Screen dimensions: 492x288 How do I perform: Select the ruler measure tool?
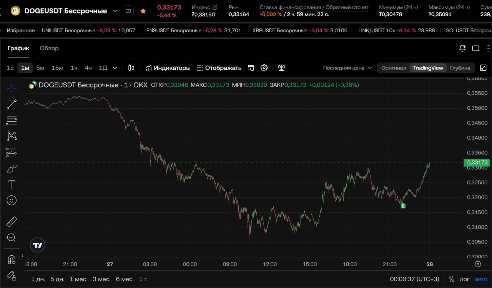[12, 222]
